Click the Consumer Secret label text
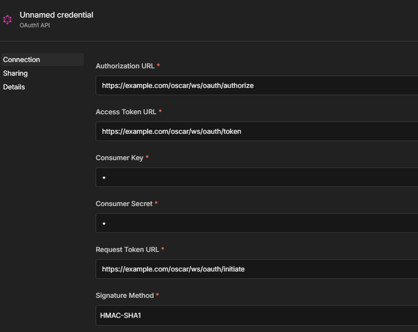The image size is (418, 332). [124, 204]
